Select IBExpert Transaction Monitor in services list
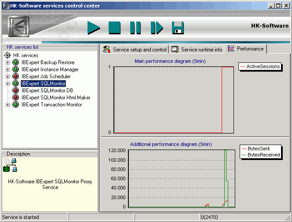Viewport: 292px width, 222px height. coord(51,105)
